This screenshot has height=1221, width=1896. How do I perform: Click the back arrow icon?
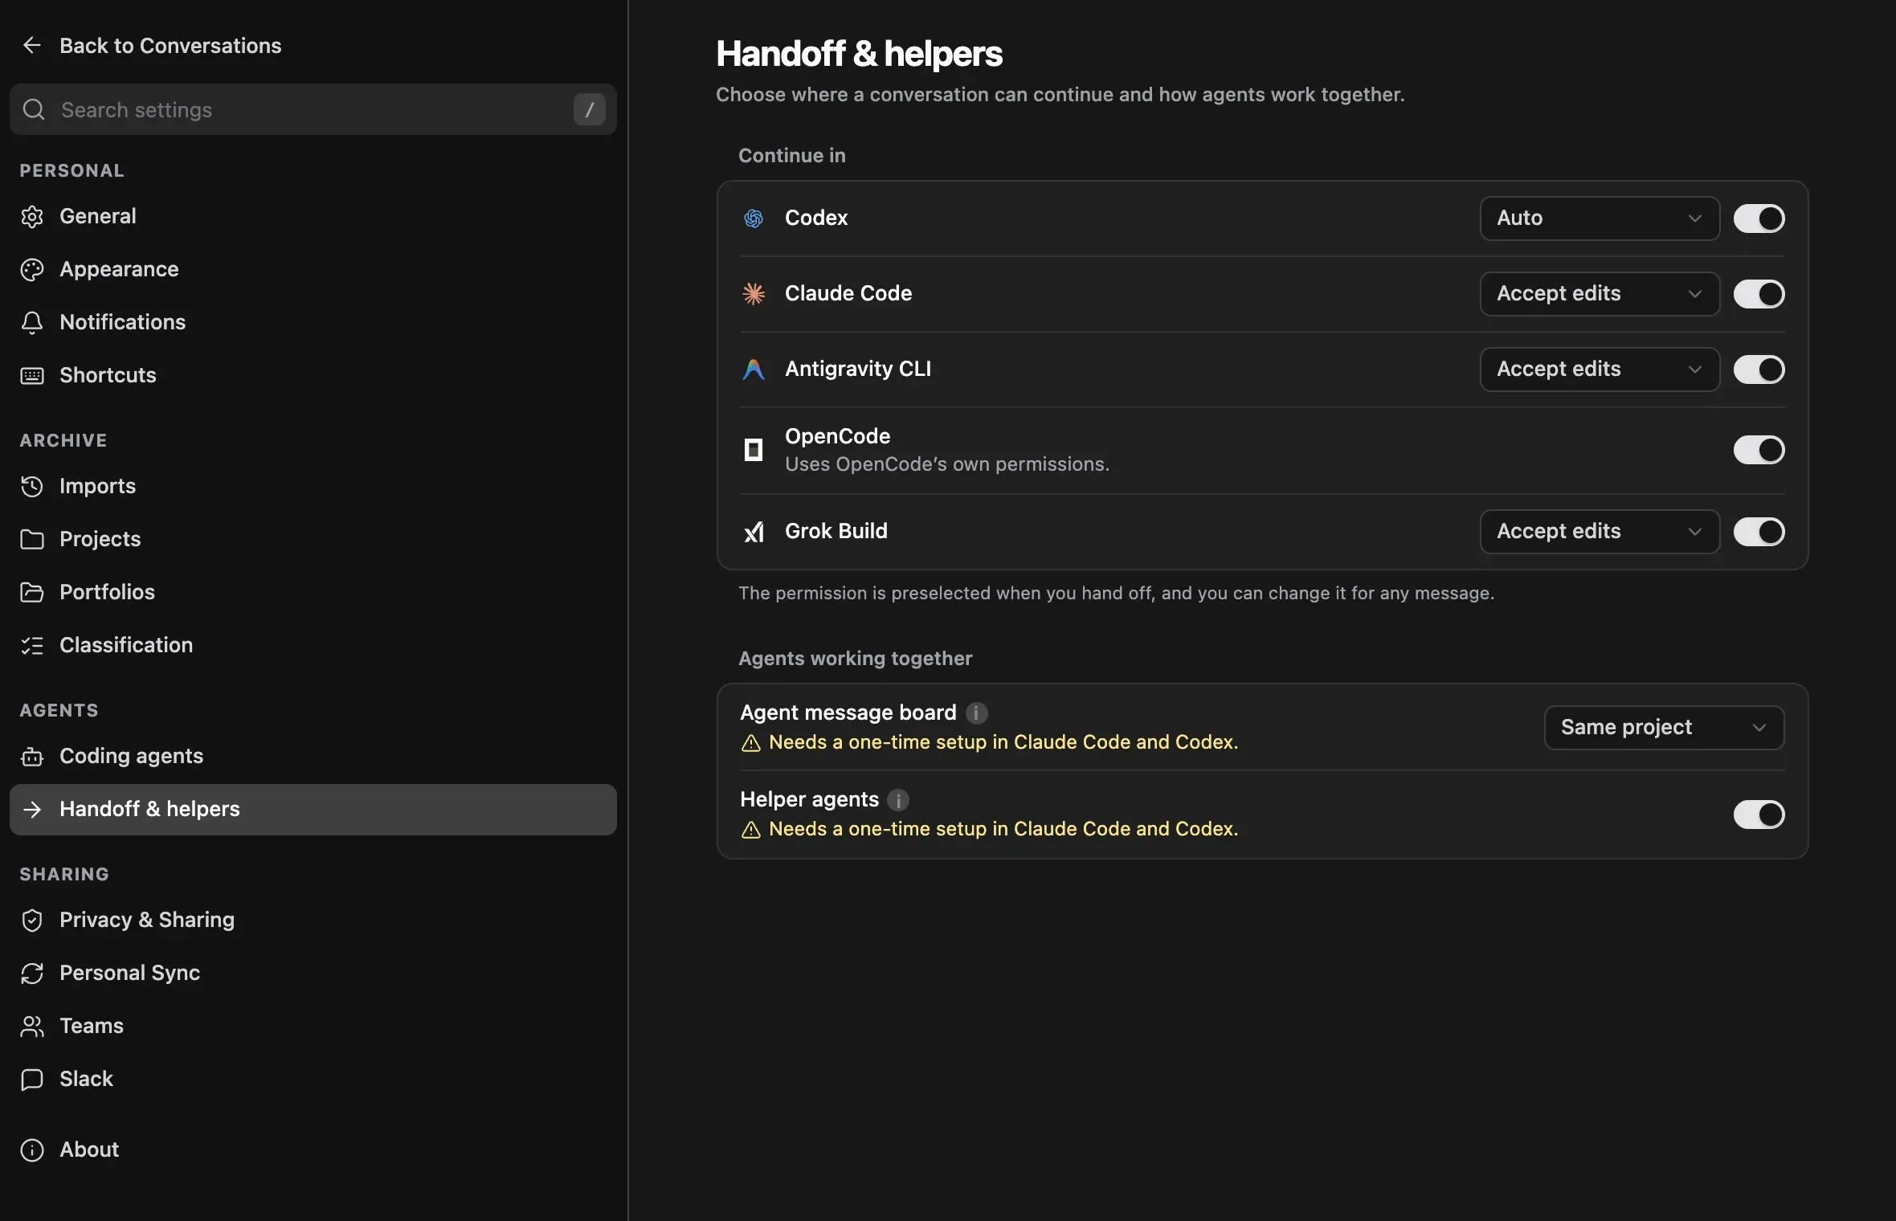(x=31, y=46)
